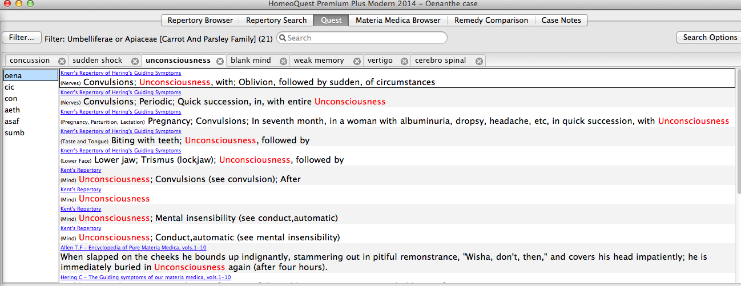Select the cic remedy in list
This screenshot has height=286, width=741.
pos(10,87)
